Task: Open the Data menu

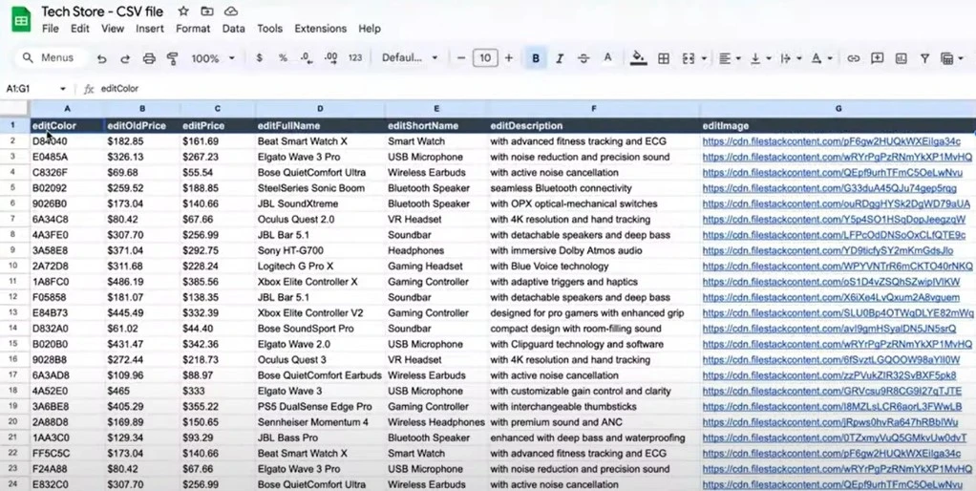Action: 233,29
